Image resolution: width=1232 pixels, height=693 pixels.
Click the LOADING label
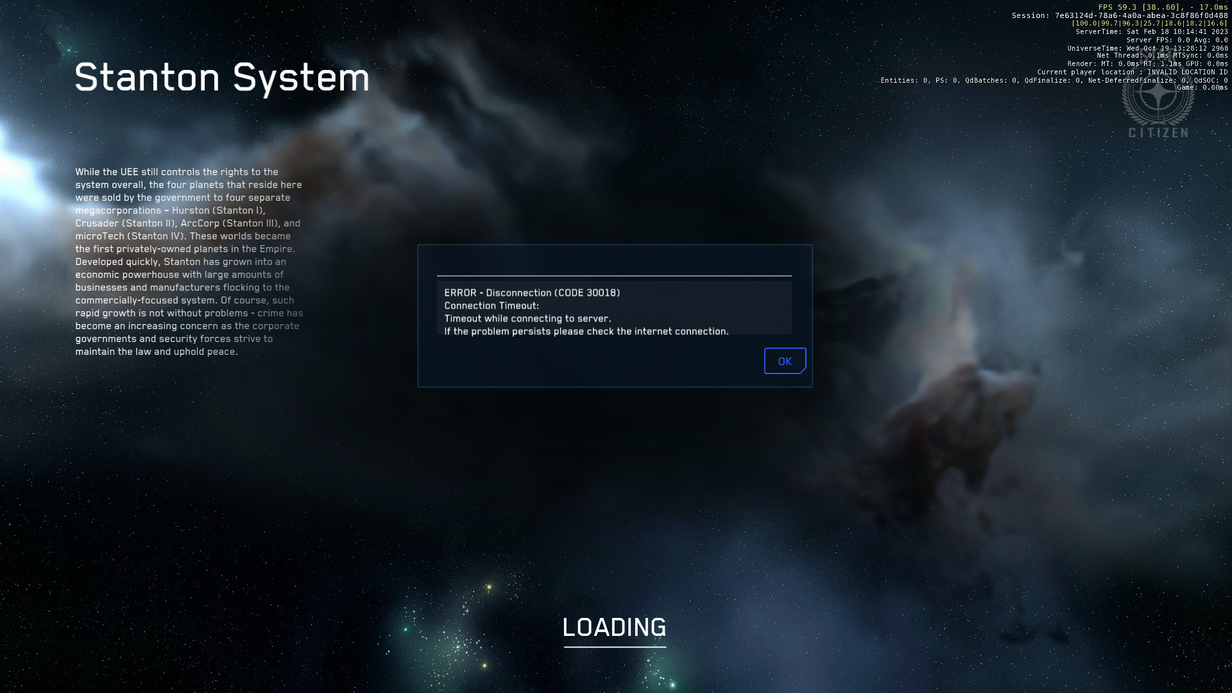(x=614, y=628)
